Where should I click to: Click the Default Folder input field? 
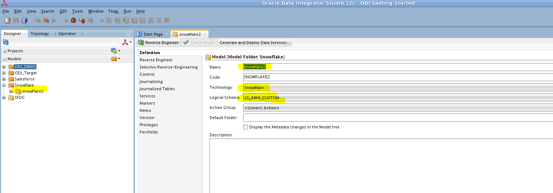tap(398, 118)
